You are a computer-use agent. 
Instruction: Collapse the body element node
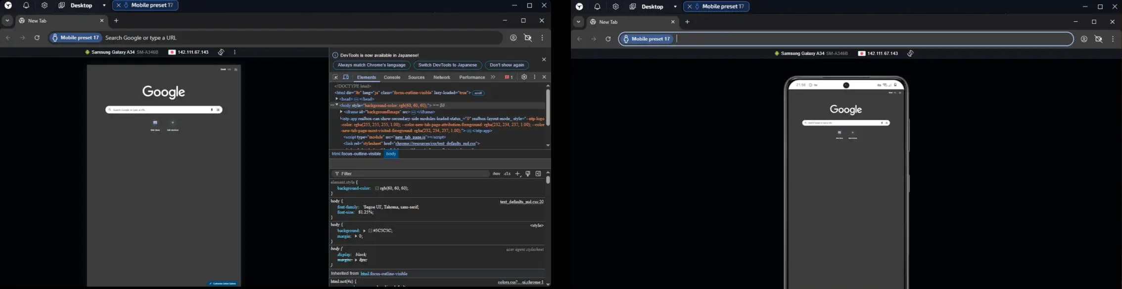[x=337, y=105]
